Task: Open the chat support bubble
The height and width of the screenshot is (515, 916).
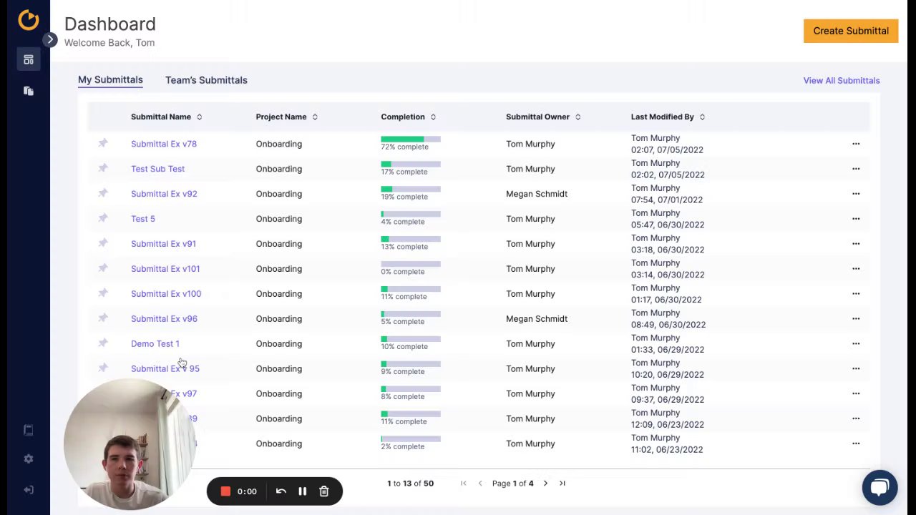Action: point(880,487)
